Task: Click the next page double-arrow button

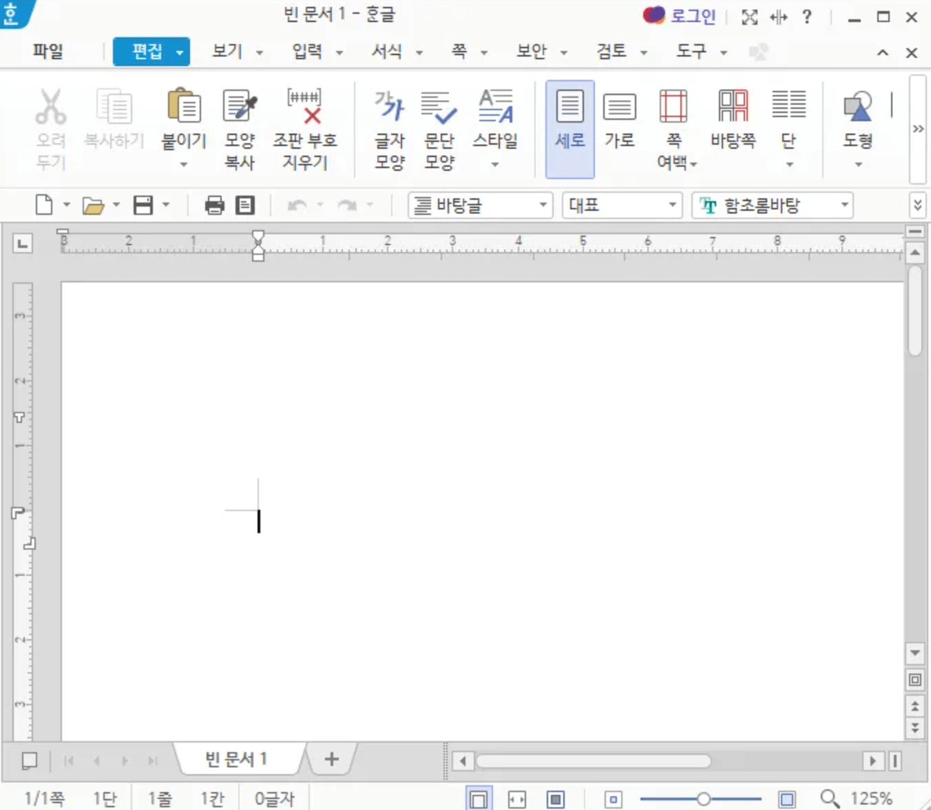Action: point(915,727)
